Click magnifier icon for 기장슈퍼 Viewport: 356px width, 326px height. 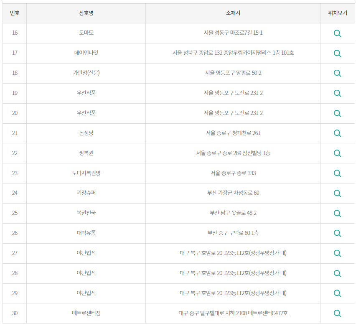337,194
